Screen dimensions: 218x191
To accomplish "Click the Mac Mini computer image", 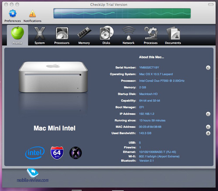I will (53, 77).
